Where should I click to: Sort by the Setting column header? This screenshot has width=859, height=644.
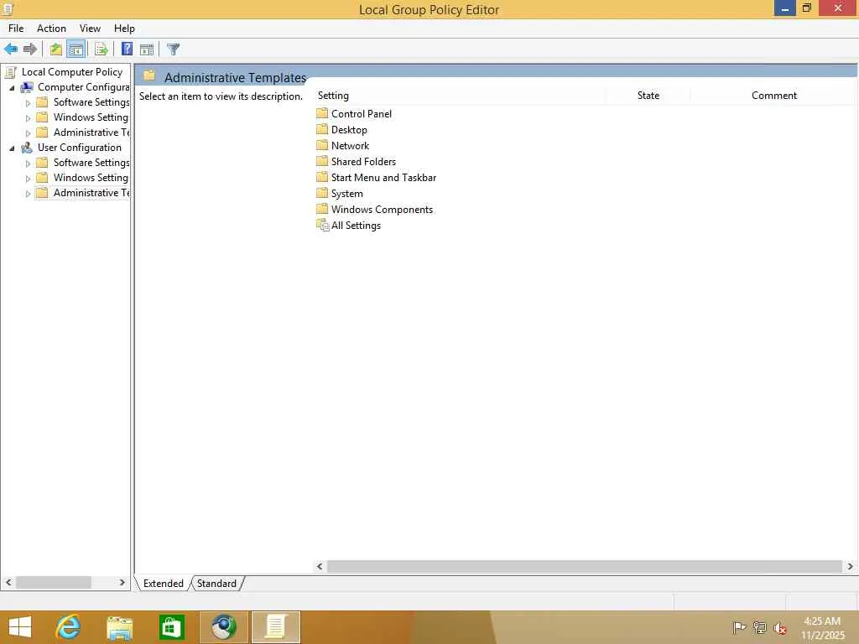tap(461, 96)
